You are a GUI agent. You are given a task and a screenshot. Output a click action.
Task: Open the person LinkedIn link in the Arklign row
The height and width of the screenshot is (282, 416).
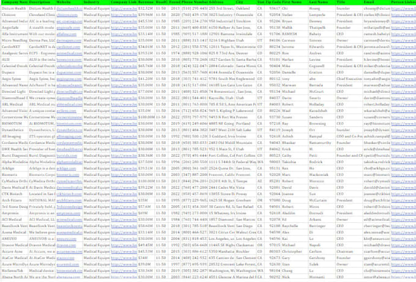coord(404,168)
